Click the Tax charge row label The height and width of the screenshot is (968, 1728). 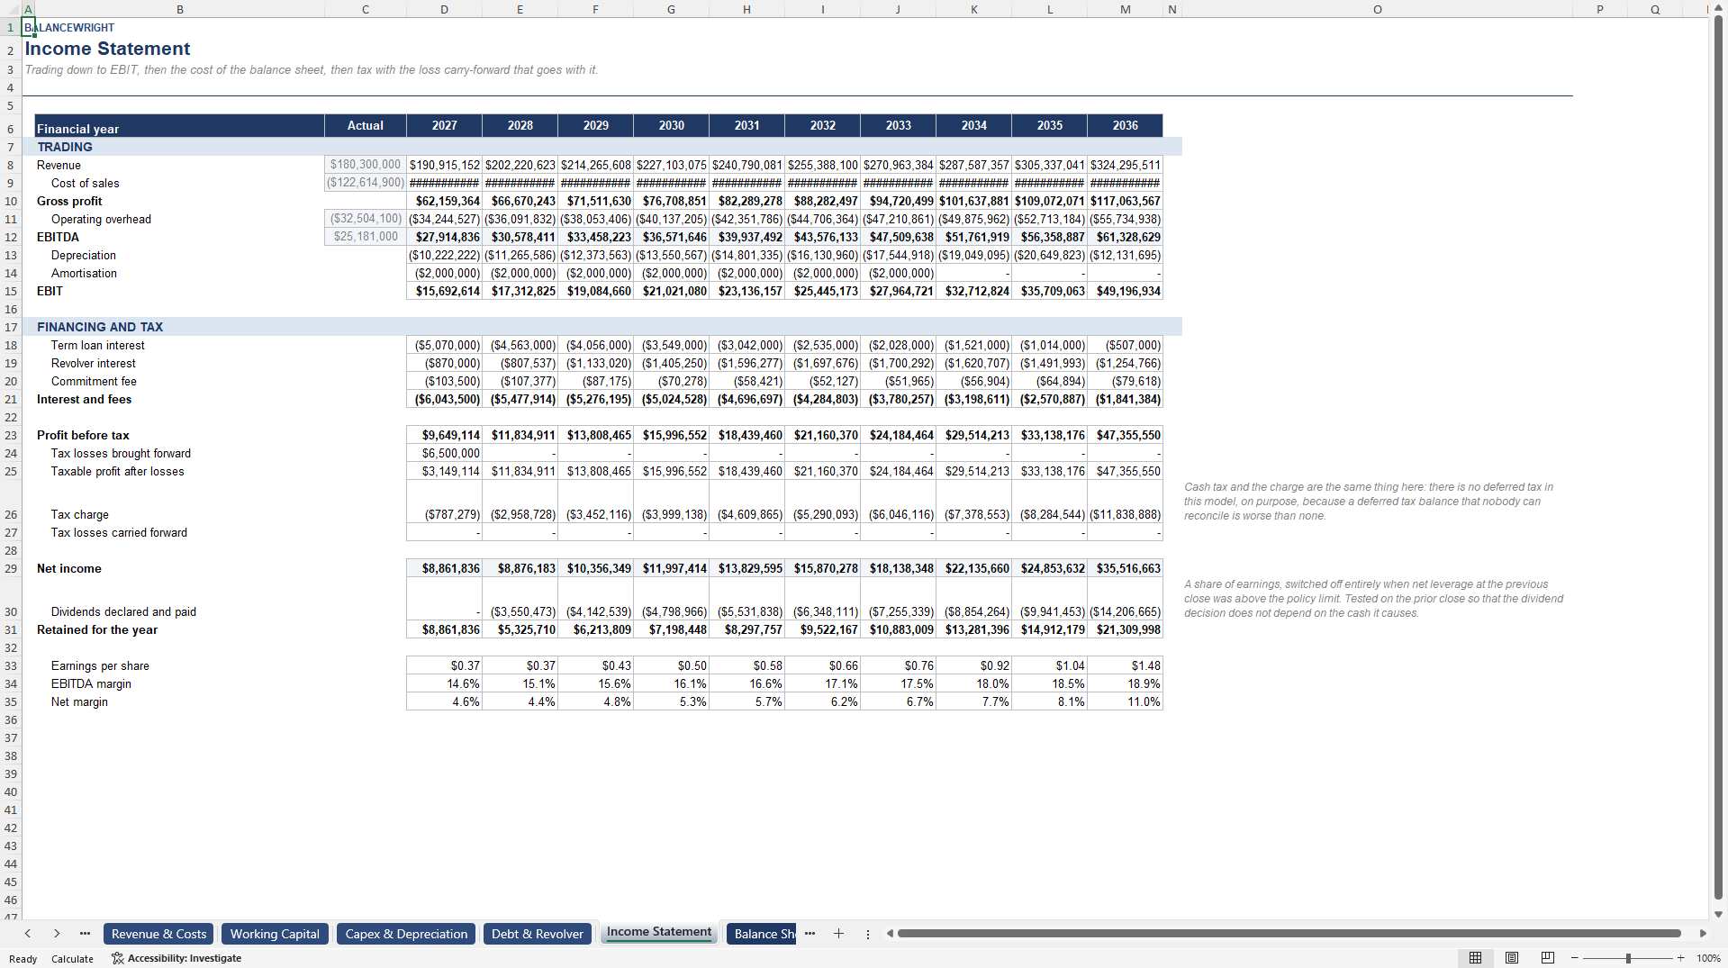point(79,514)
